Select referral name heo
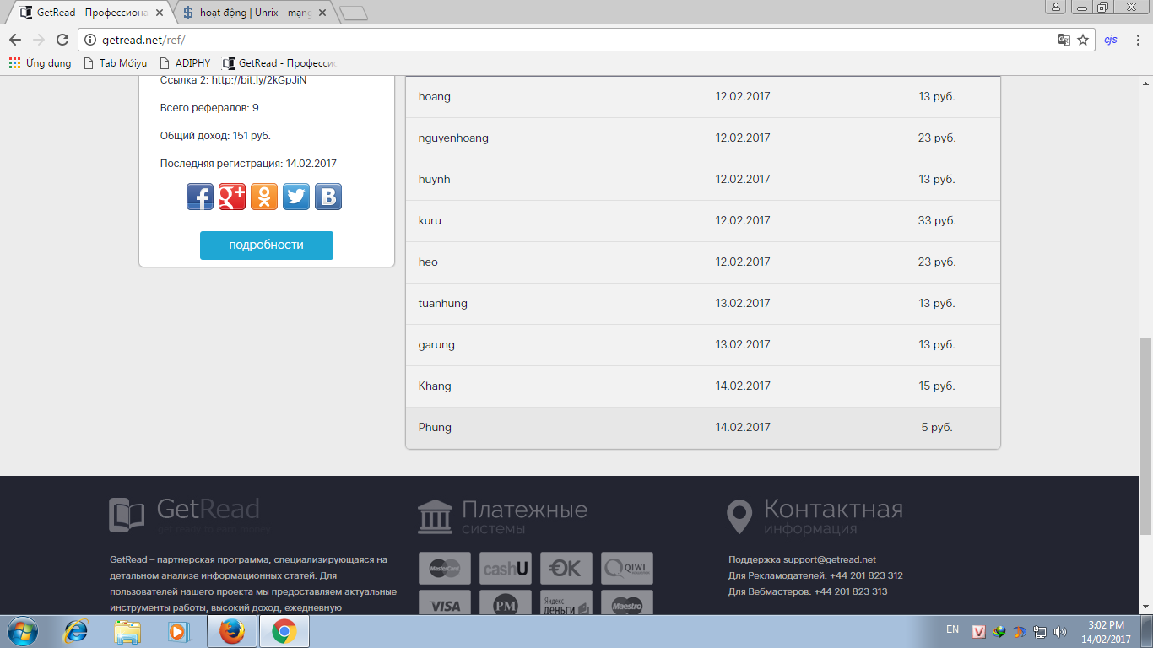1153x648 pixels. point(428,262)
